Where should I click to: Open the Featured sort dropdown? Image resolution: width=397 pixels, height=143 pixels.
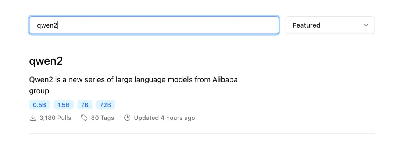(330, 25)
